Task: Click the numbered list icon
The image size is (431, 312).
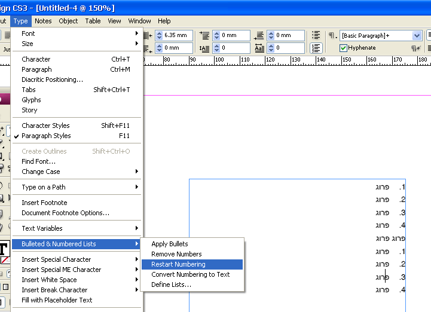Action: pyautogui.click(x=316, y=48)
